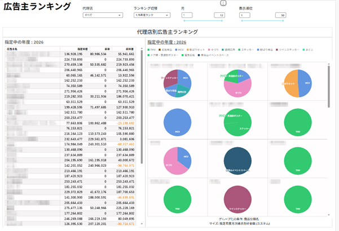Screen dimensions: 339x231
Task: Click the pie chart panel's scrollbar thumb
Action: coord(329,86)
